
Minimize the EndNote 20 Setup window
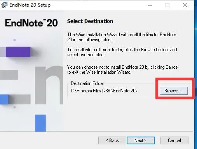click(x=150, y=5)
